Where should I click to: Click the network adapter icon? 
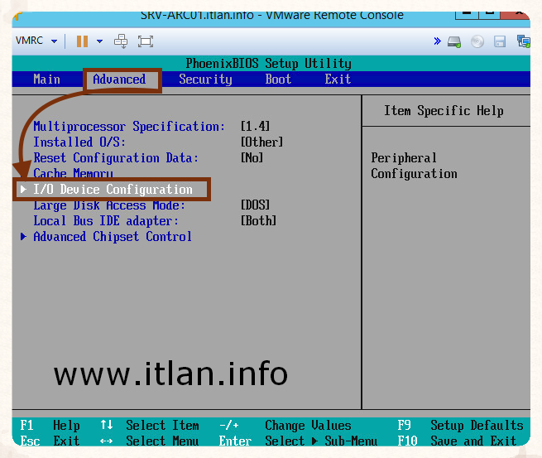(522, 41)
